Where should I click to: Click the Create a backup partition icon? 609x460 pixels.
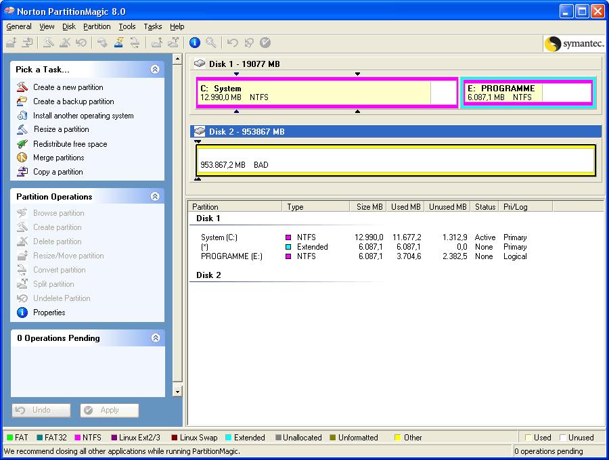(x=22, y=101)
